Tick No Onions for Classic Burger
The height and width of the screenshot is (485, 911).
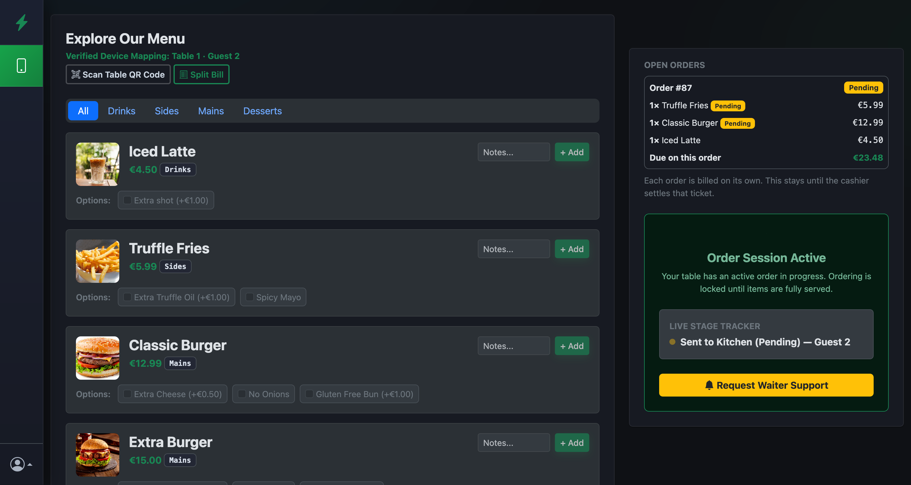coord(242,394)
